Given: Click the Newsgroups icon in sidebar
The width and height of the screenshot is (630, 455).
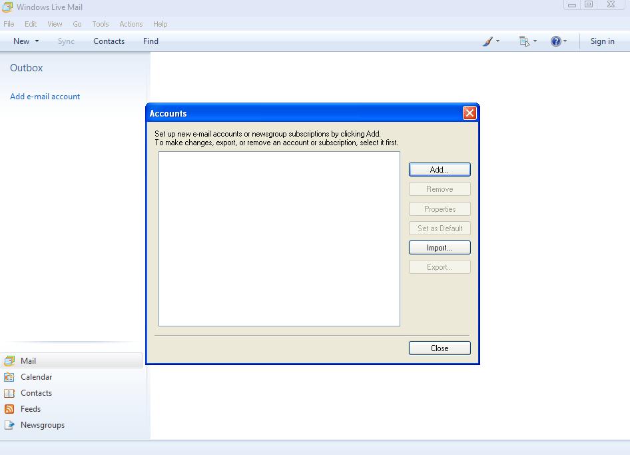Looking at the screenshot, I should click(9, 425).
